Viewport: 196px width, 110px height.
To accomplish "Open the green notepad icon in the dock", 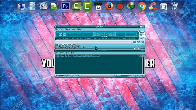I will click(54, 6).
